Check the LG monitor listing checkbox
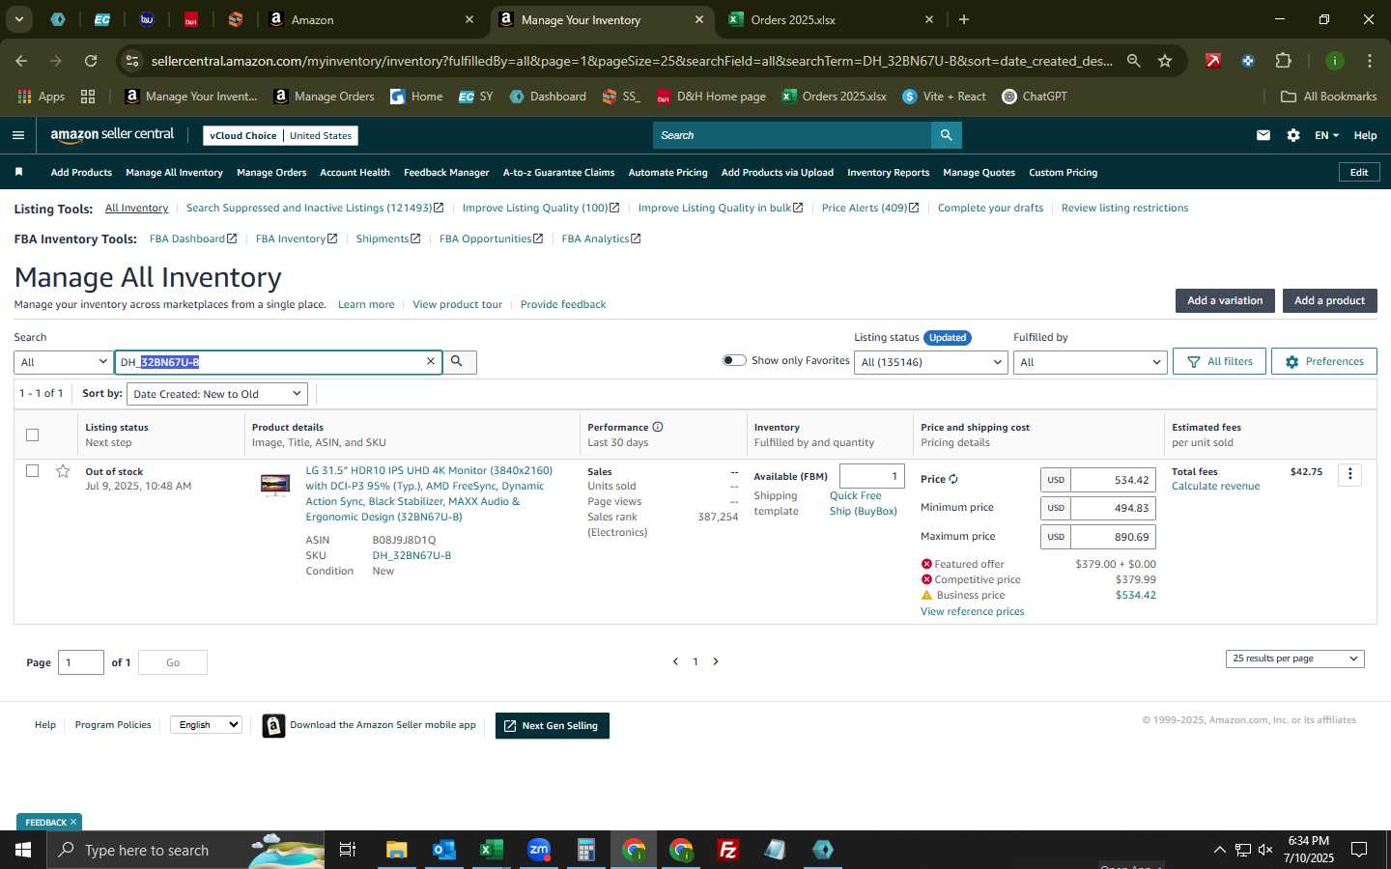This screenshot has width=1391, height=869. 32,470
